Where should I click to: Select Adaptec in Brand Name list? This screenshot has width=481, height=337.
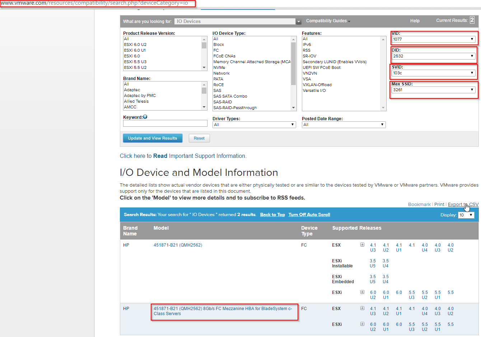[132, 90]
